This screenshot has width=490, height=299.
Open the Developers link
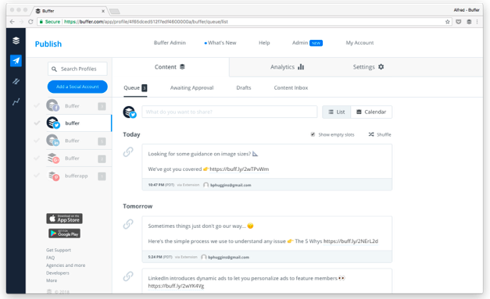(58, 273)
